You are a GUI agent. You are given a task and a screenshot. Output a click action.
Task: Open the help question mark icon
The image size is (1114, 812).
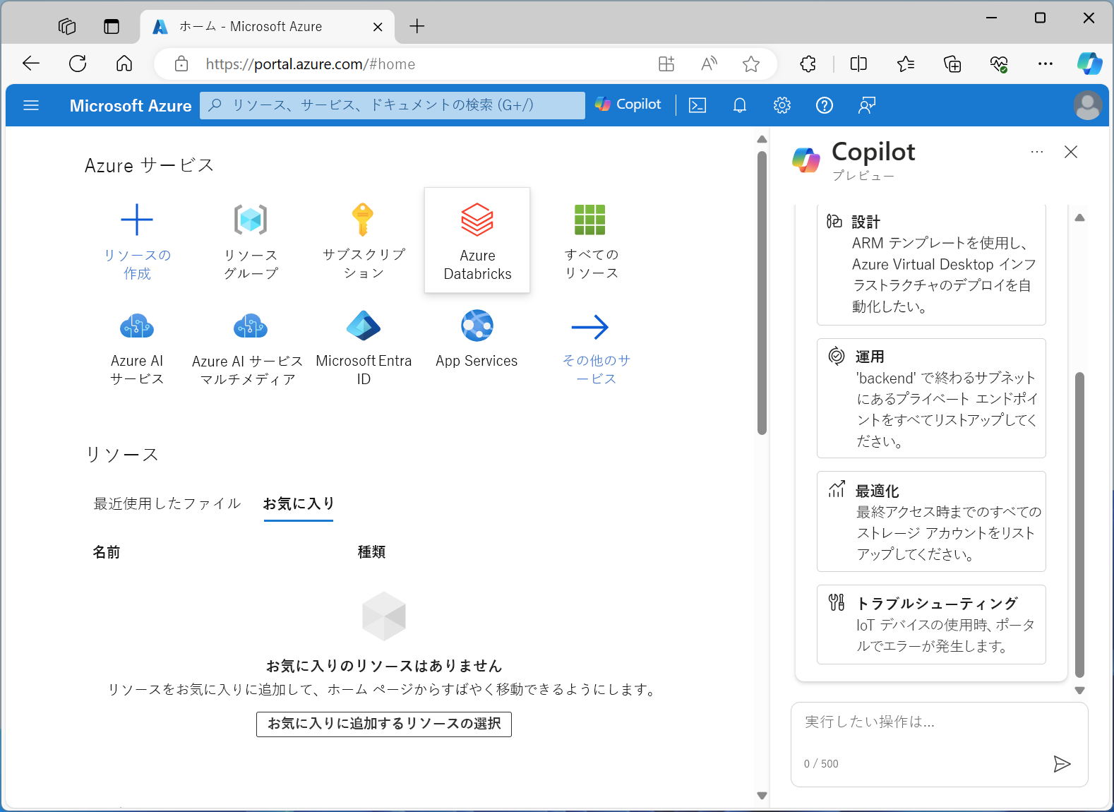[x=825, y=105]
